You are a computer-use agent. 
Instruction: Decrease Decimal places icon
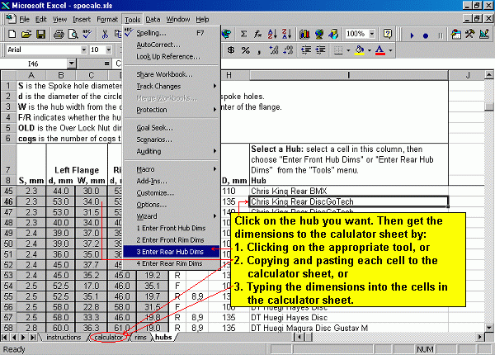click(288, 50)
